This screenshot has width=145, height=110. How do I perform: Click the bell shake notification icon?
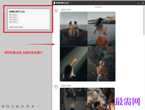tap(33, 106)
